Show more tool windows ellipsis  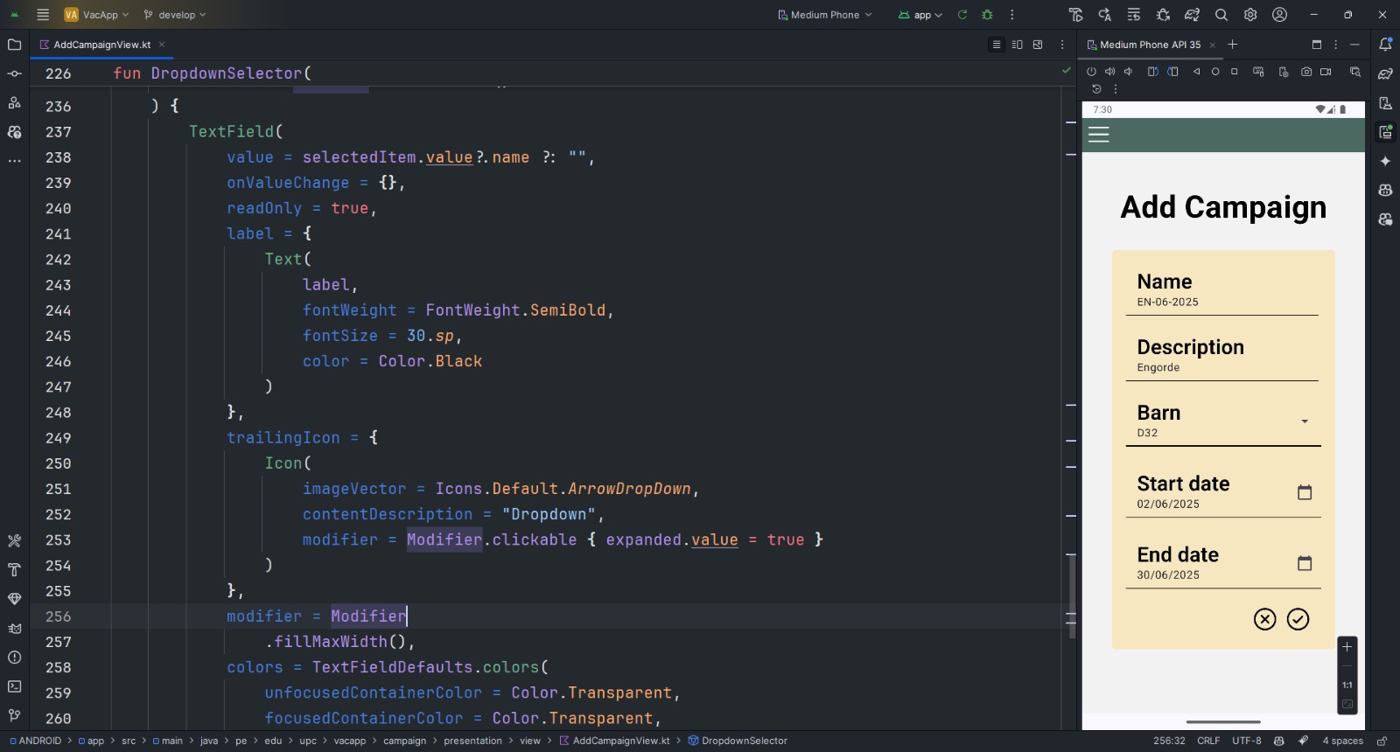tap(14, 161)
